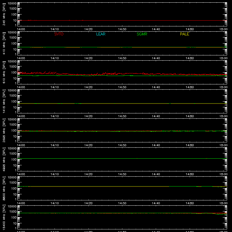Screen dimensions: 232x232
Task: Select the 245 MHz [SFU] axis title
Action: pos(4,14)
